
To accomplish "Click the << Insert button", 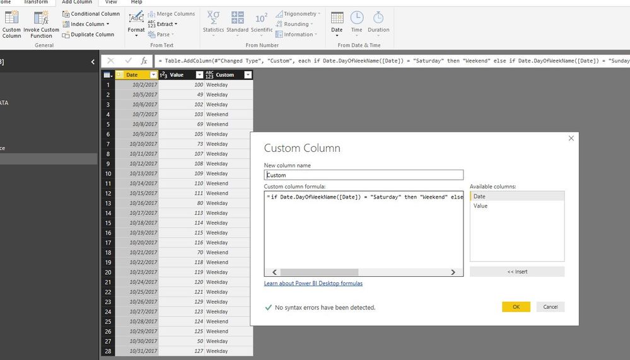I will 517,272.
